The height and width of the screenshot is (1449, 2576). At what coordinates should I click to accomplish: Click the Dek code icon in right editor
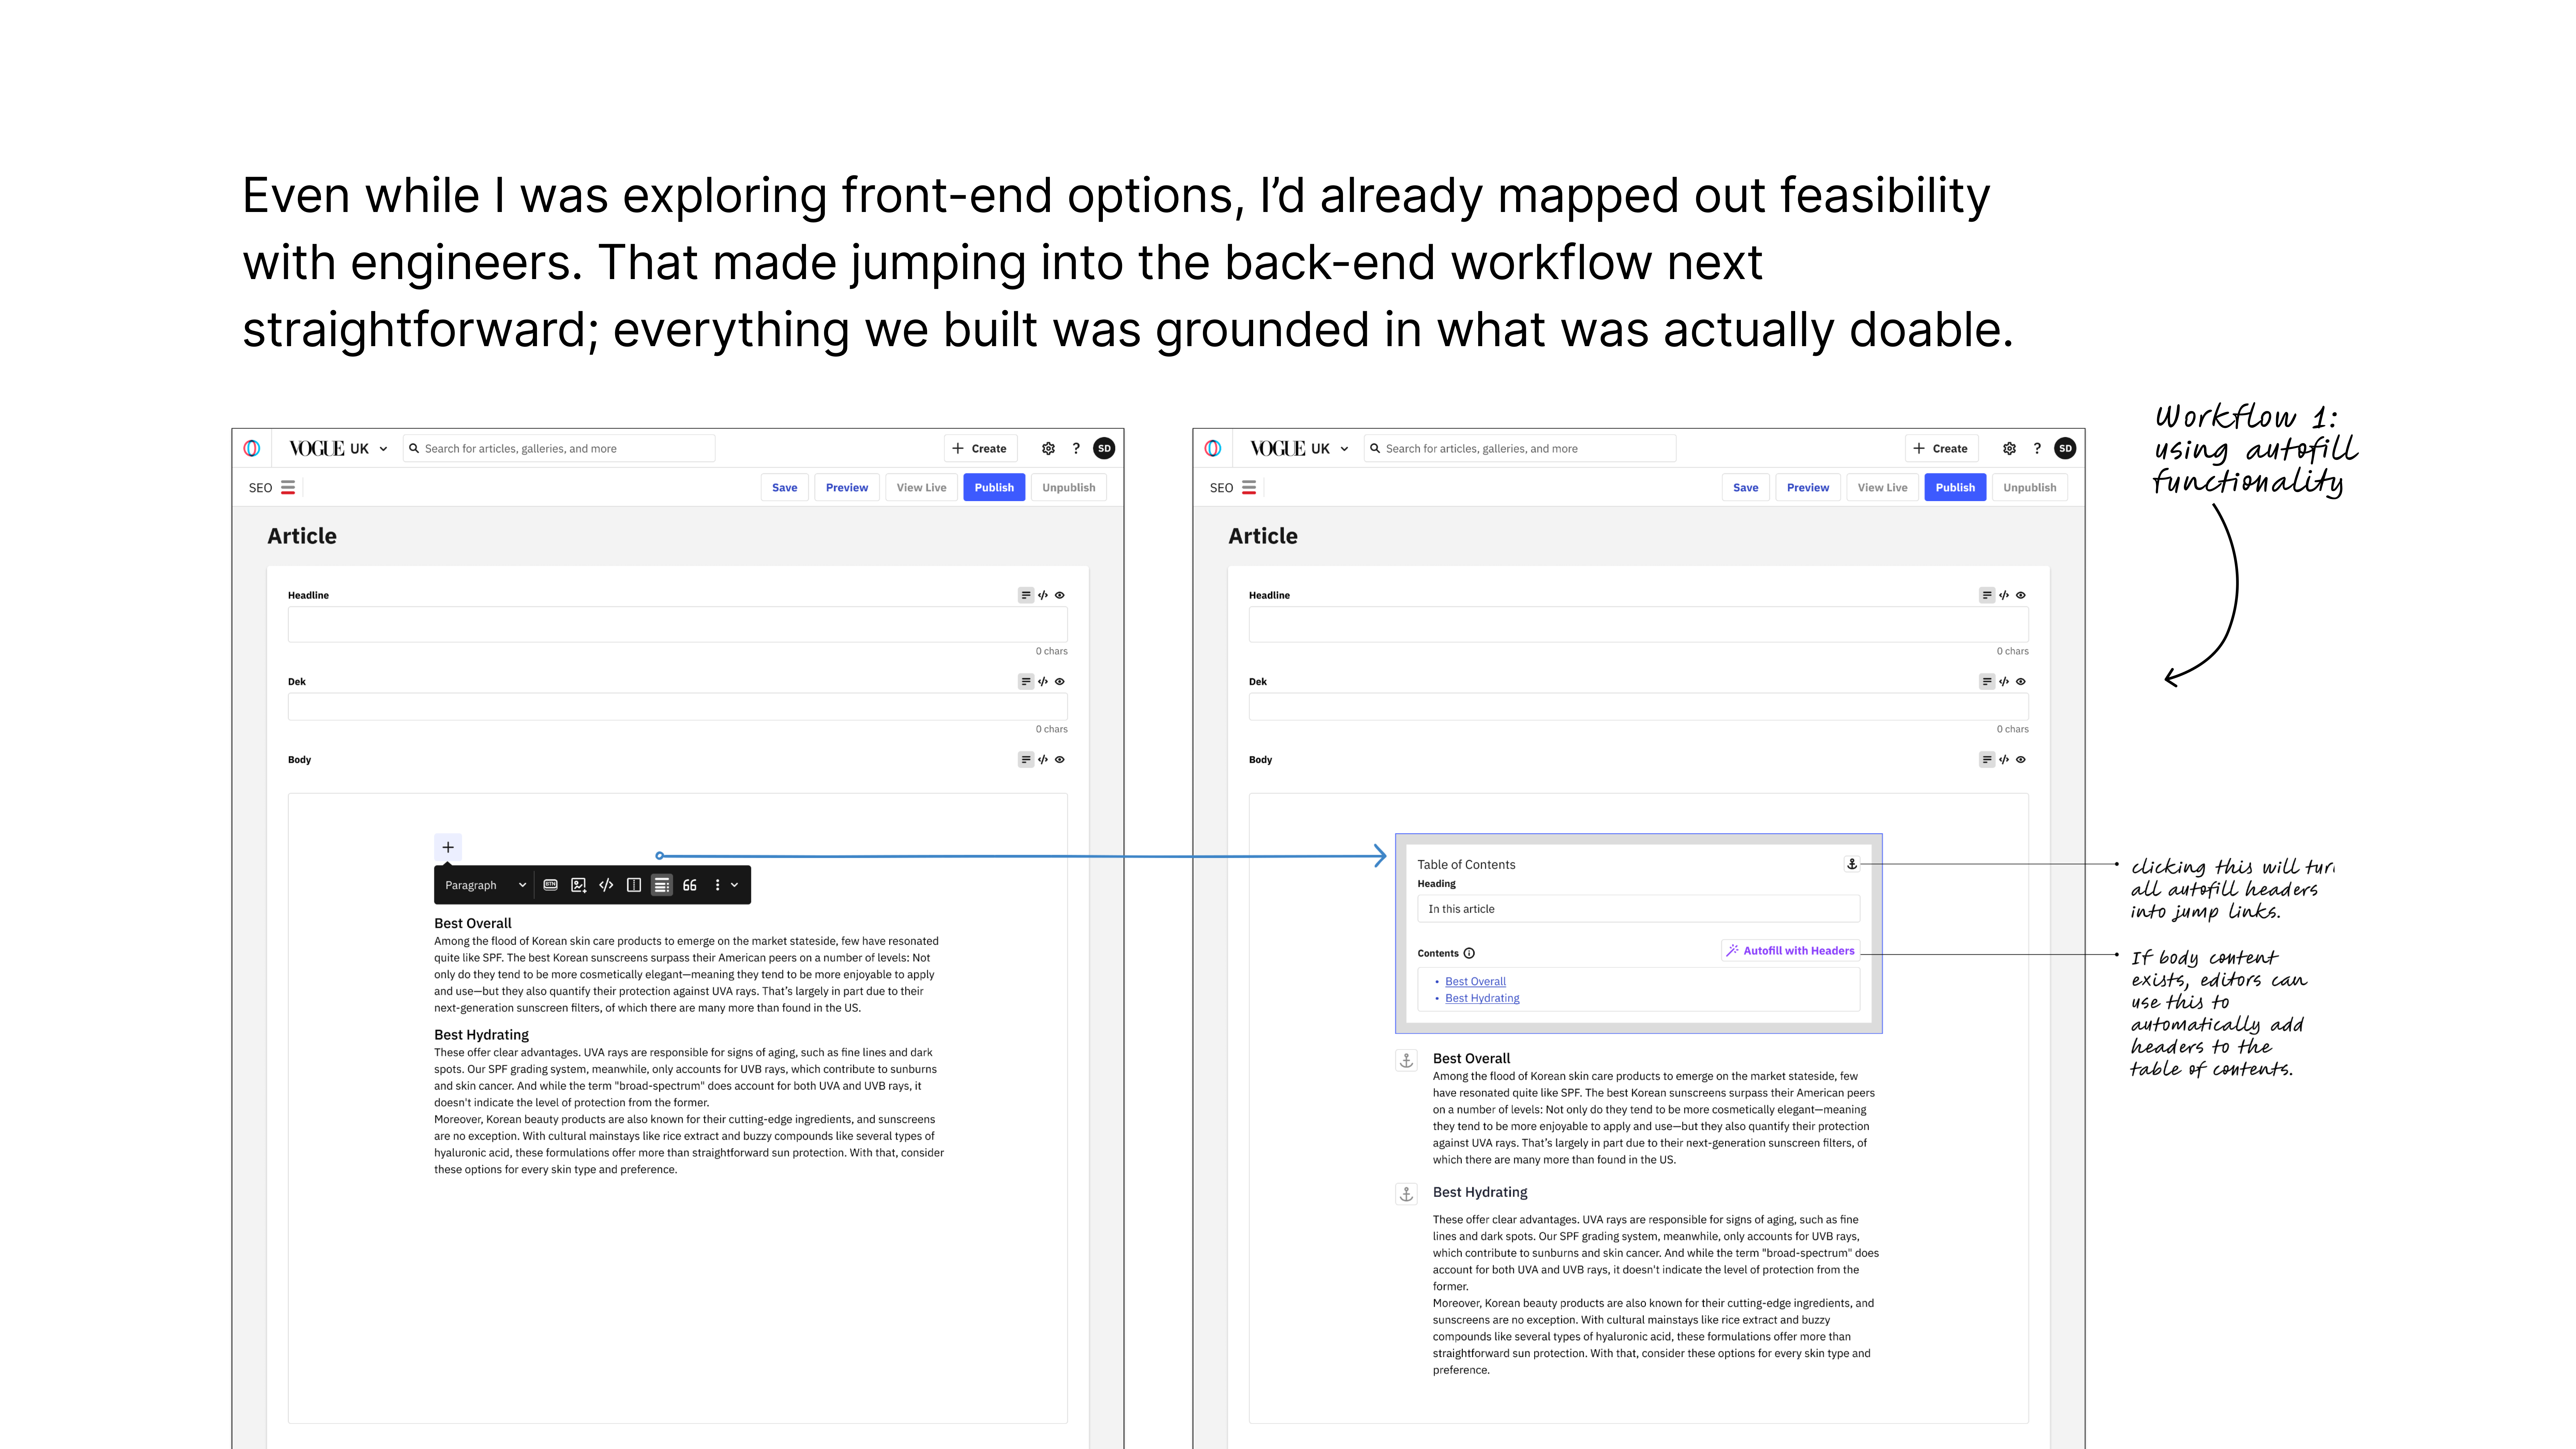coord(2004,682)
